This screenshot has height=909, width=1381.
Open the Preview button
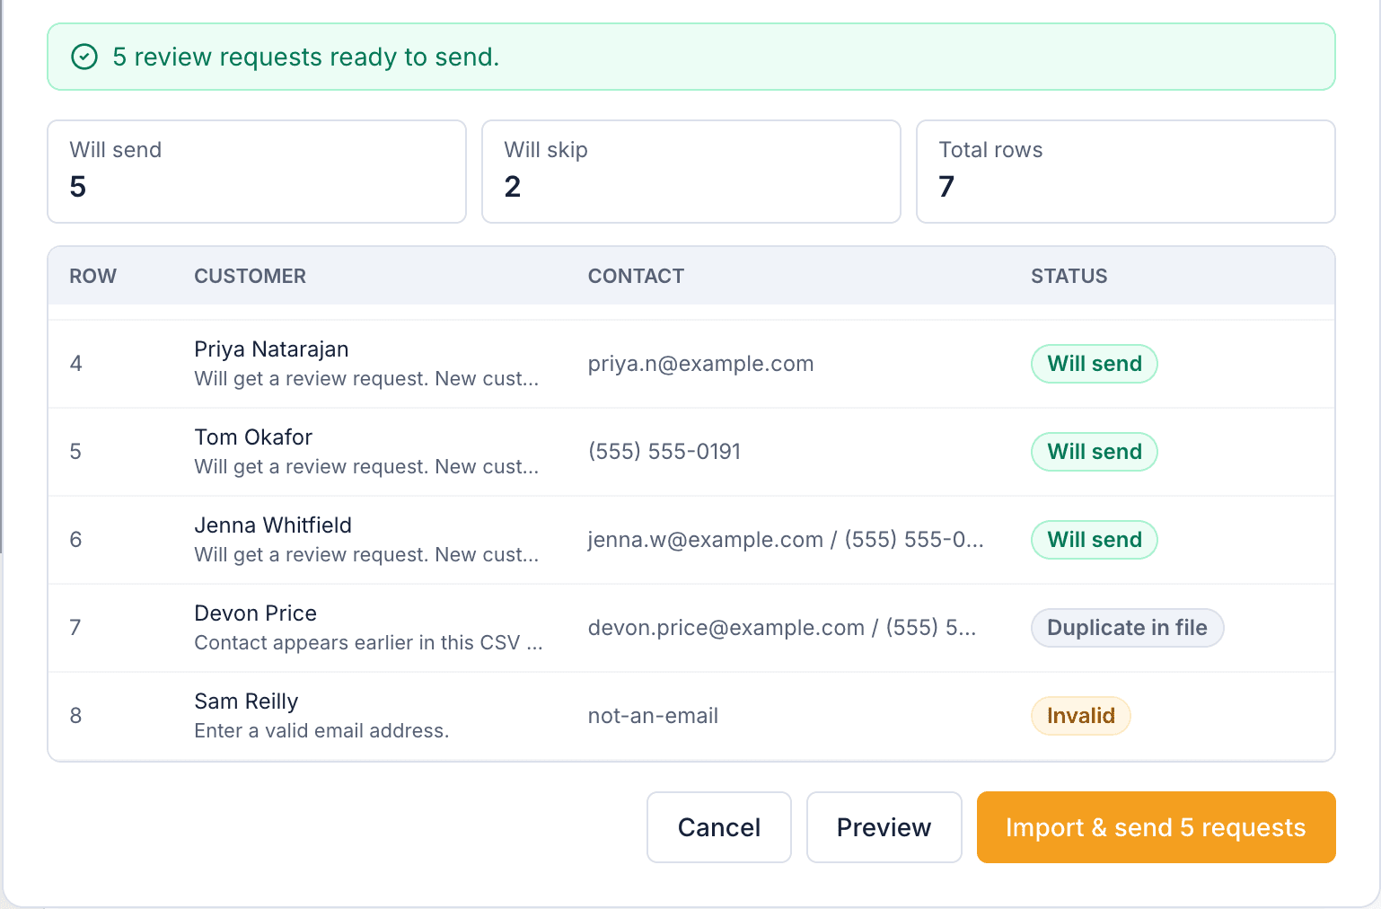(884, 827)
